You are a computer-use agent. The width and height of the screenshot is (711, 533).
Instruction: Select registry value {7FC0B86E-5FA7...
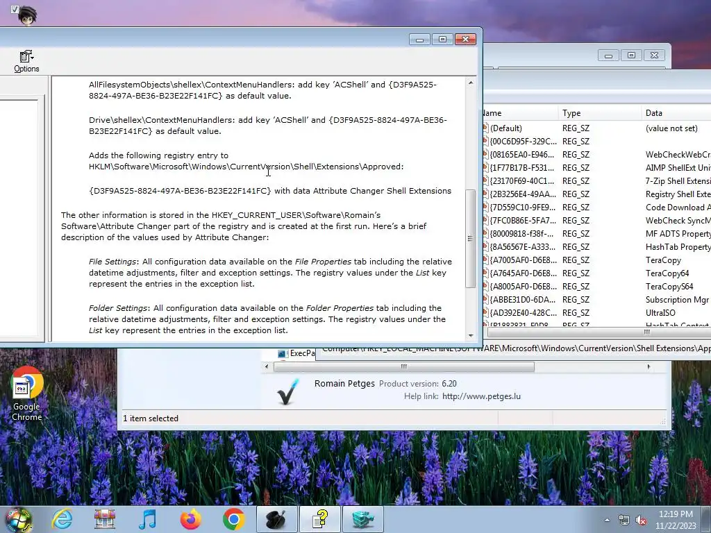pos(523,220)
